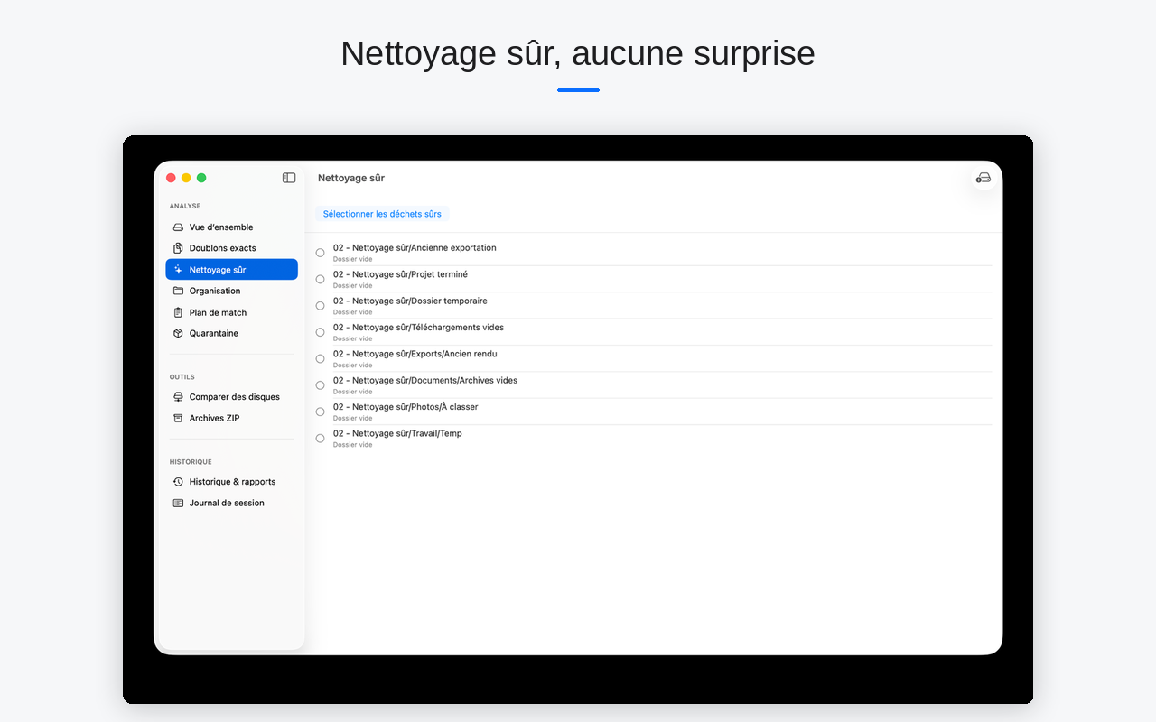Click the "02 - Nettoyage sûr/Photos/À classer" path text
Viewport: 1156px width, 722px height.
pos(406,407)
